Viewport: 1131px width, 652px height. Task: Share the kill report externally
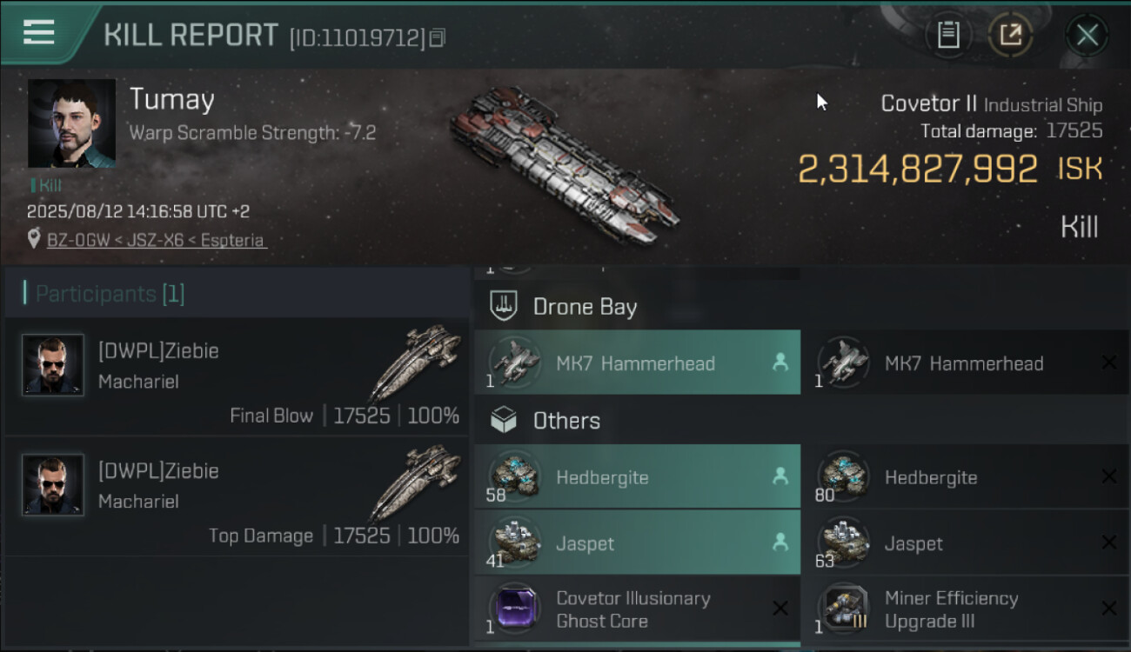click(x=1010, y=36)
